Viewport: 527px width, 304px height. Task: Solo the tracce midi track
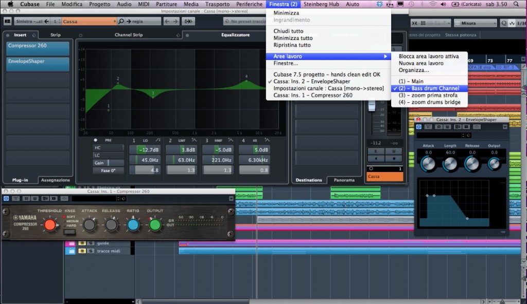[90, 251]
